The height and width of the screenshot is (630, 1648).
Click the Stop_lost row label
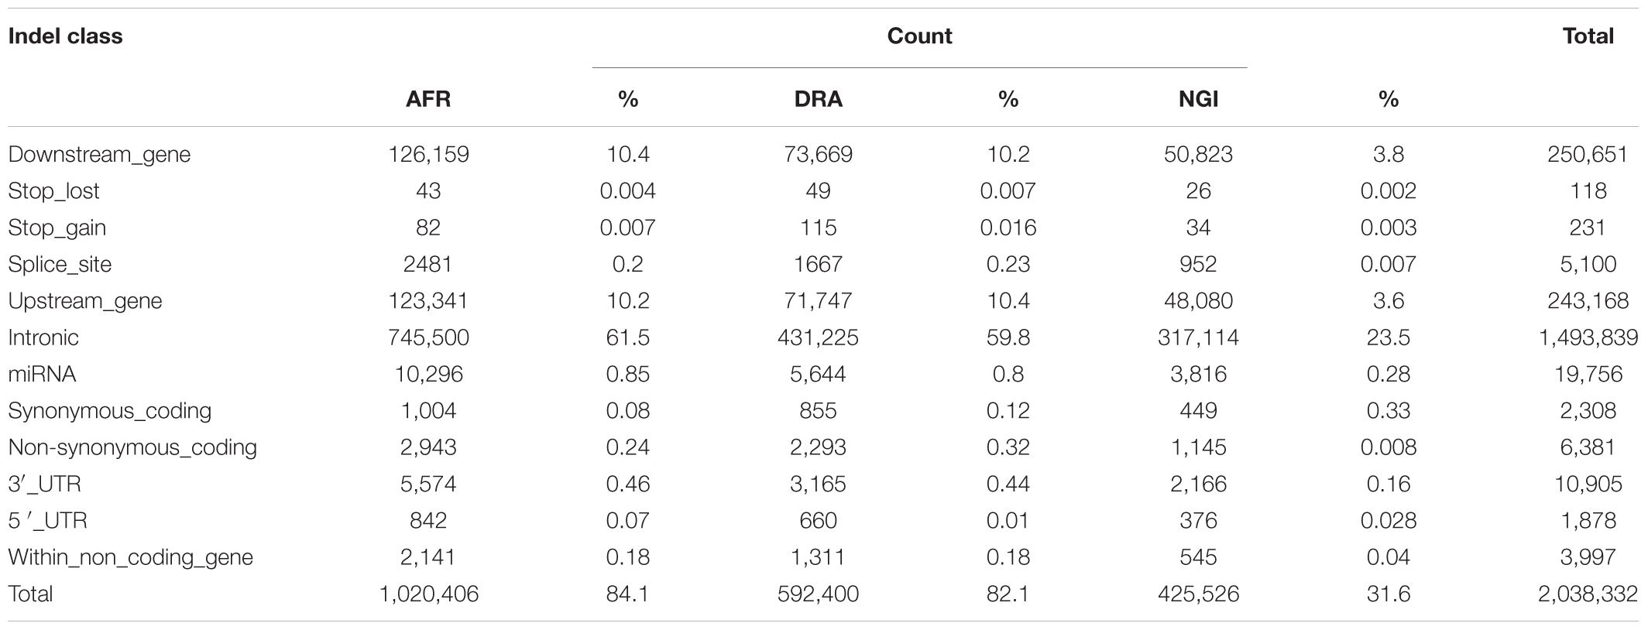[53, 191]
